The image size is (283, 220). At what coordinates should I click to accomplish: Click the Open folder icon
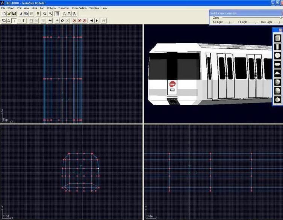pos(9,14)
